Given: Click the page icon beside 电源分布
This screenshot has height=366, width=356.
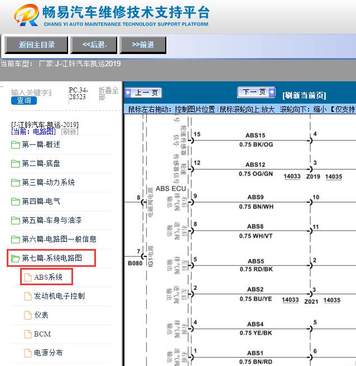Looking at the screenshot, I should (x=28, y=353).
